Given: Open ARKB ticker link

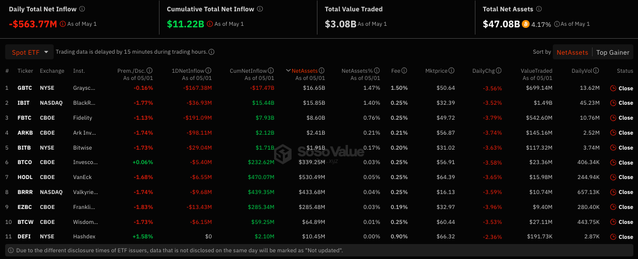Looking at the screenshot, I should tap(25, 133).
